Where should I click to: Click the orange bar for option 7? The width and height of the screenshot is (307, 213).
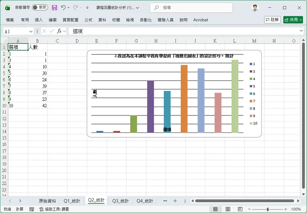pos(184,99)
